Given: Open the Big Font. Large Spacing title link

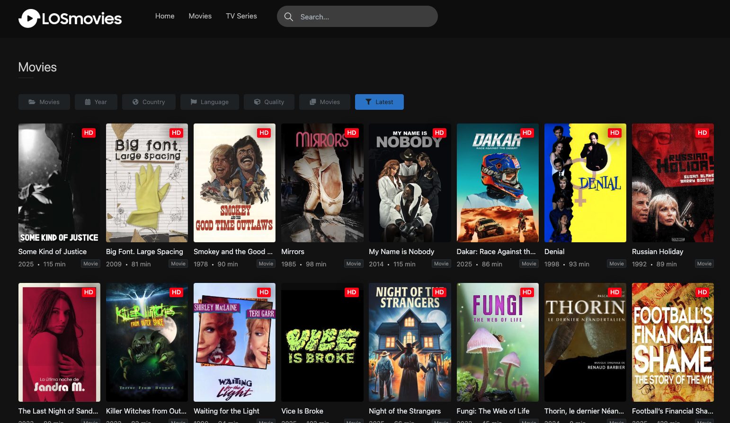Looking at the screenshot, I should pos(144,252).
